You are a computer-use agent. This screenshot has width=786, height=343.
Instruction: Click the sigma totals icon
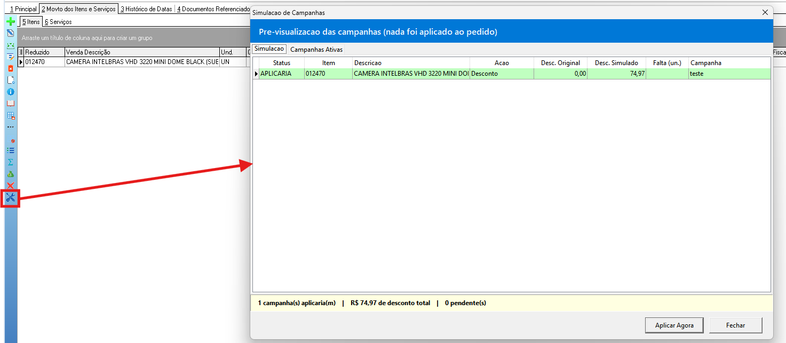click(x=10, y=162)
